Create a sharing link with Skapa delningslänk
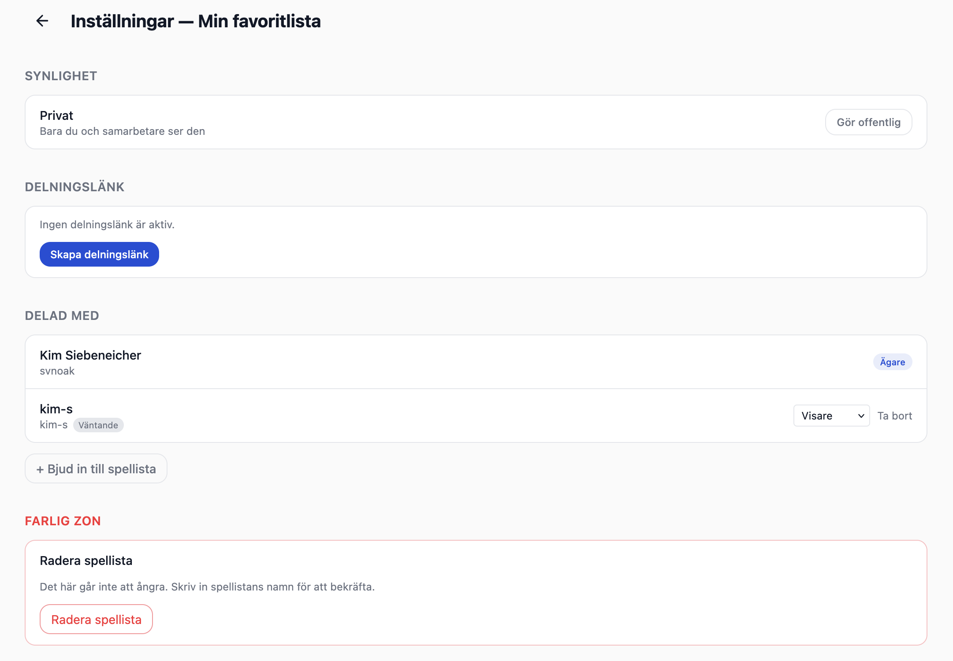Image resolution: width=953 pixels, height=661 pixels. click(99, 254)
